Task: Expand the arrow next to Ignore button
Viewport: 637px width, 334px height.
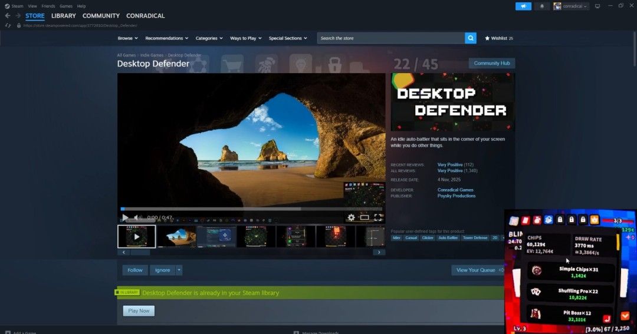Action: (x=179, y=270)
